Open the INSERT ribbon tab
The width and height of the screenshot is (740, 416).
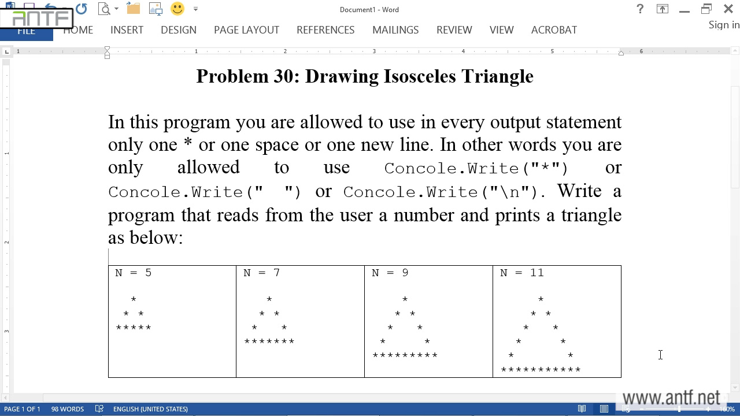[127, 30]
